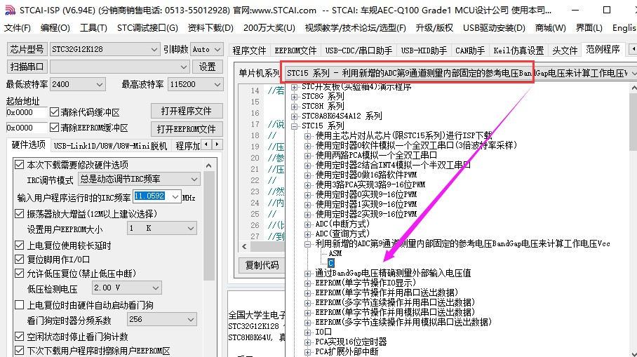Expand the ADC(查询方式) node
The image size is (637, 357).
point(307,234)
